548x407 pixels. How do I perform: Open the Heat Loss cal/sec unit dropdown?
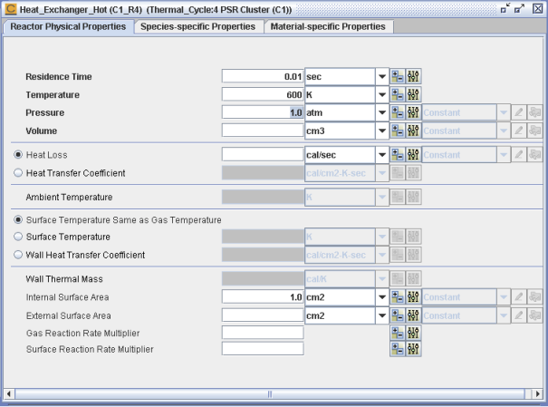pyautogui.click(x=381, y=155)
